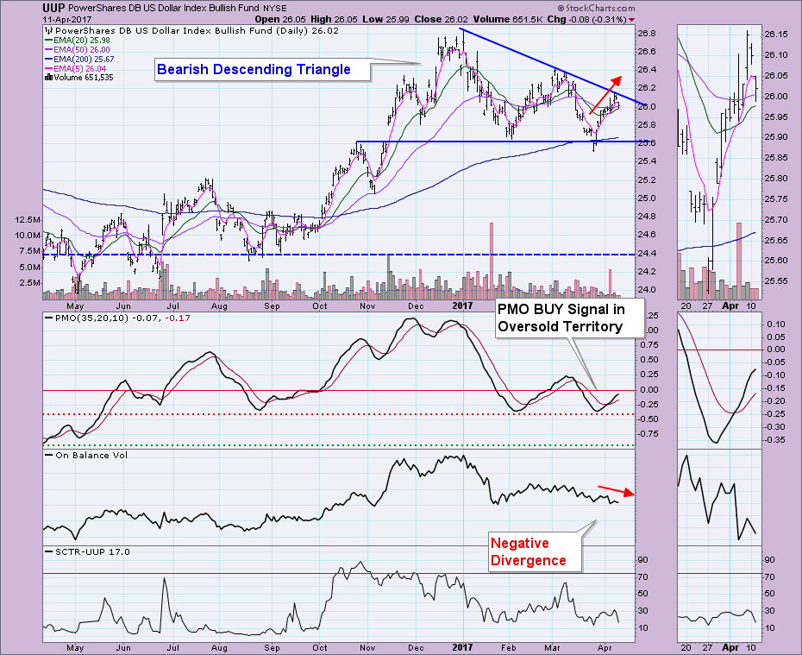Select the EMA(200) 25.67 legend entry
The width and height of the screenshot is (802, 655).
83,59
